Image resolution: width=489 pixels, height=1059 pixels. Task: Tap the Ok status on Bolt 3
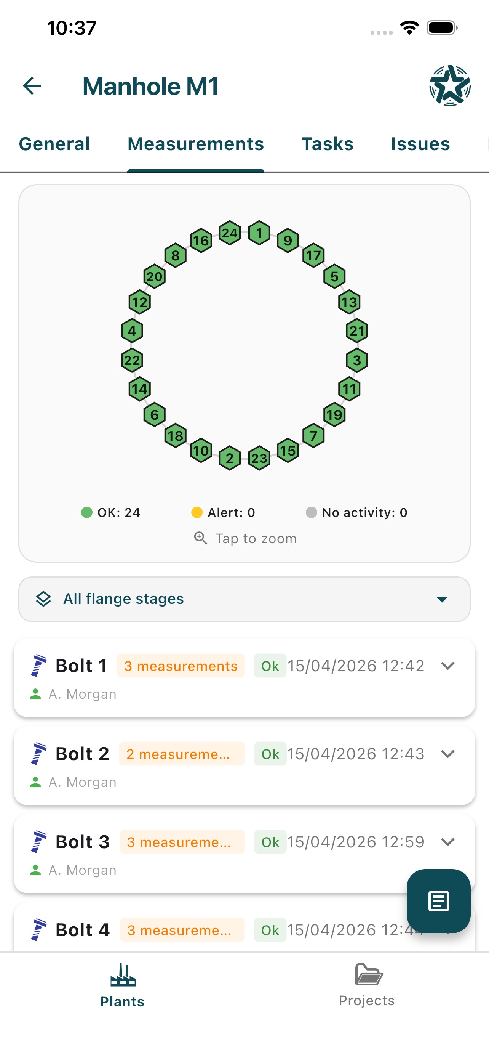(270, 842)
